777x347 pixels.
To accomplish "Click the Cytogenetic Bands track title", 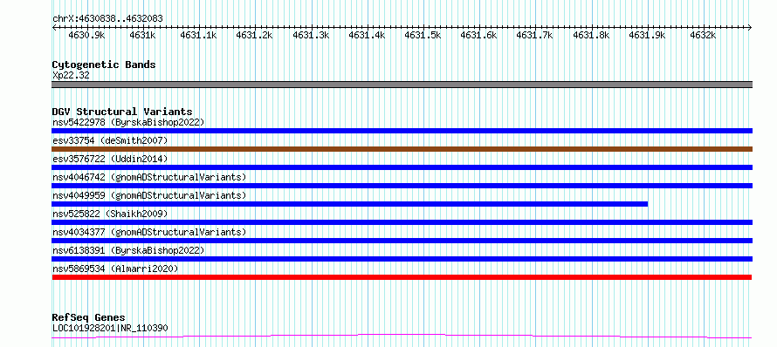I will [104, 65].
